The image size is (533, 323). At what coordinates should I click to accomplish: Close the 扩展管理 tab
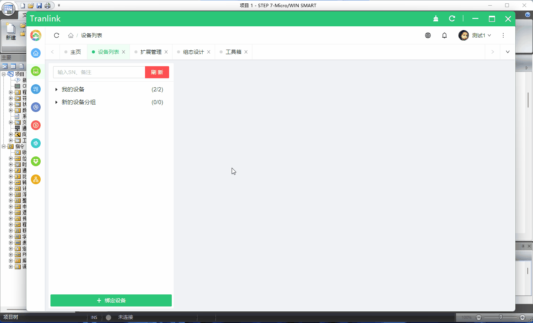pyautogui.click(x=166, y=52)
